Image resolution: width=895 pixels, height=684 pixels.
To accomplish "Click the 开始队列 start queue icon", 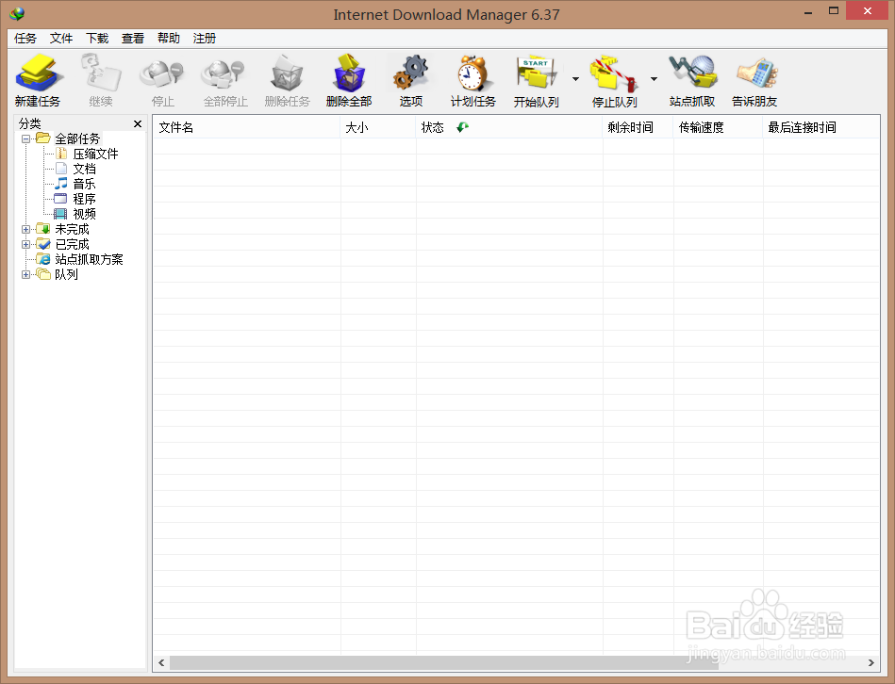I will [536, 73].
